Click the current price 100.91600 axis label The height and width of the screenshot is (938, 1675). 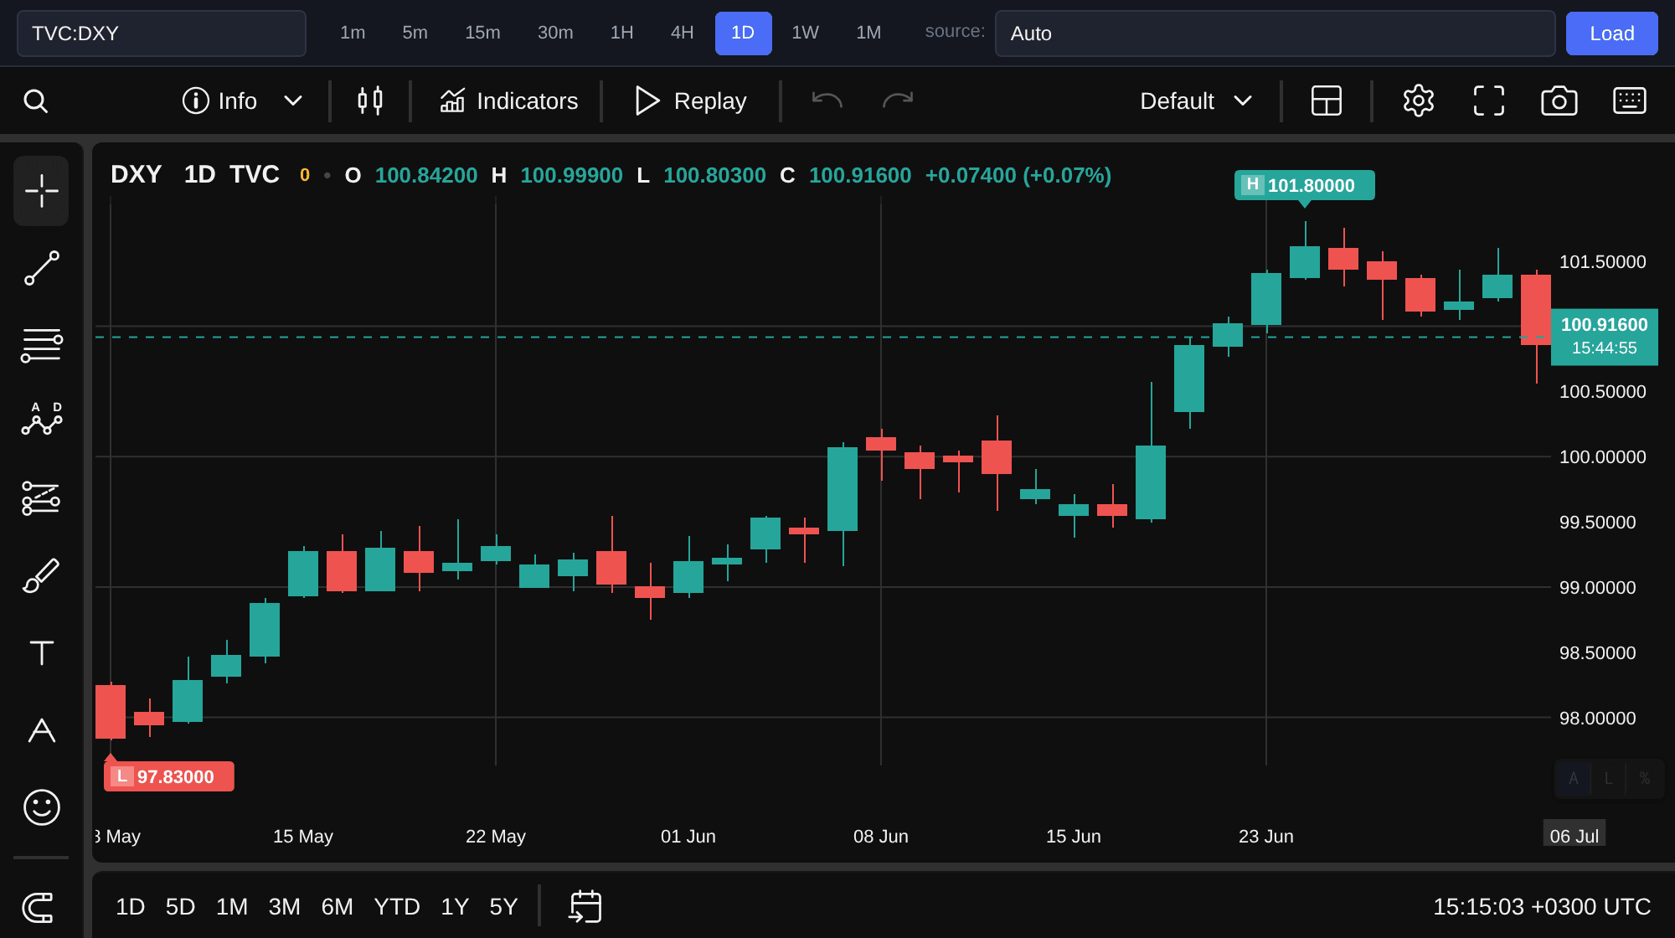coord(1604,337)
